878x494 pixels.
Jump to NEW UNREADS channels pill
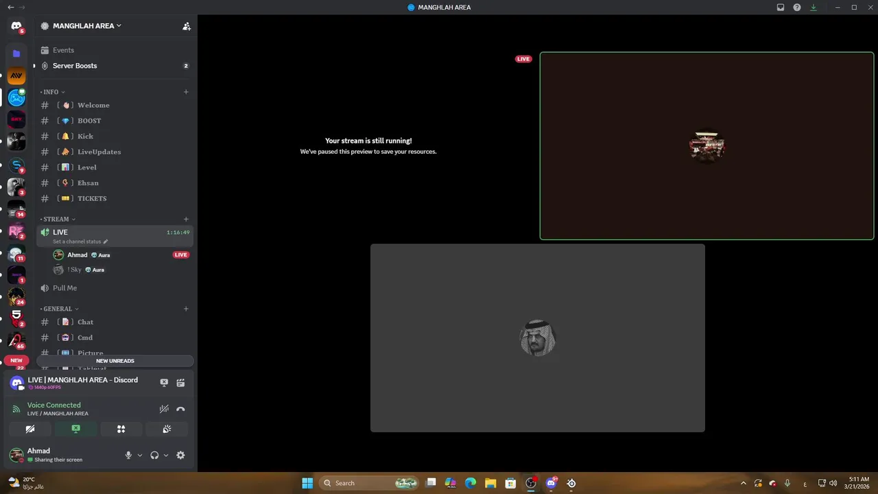point(115,361)
